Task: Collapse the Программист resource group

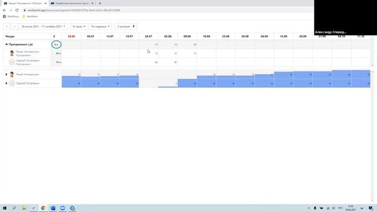Action: pyautogui.click(x=6, y=45)
